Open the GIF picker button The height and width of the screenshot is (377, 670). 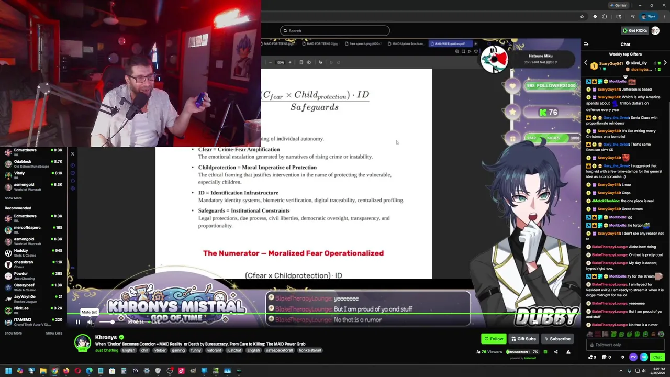(644, 357)
